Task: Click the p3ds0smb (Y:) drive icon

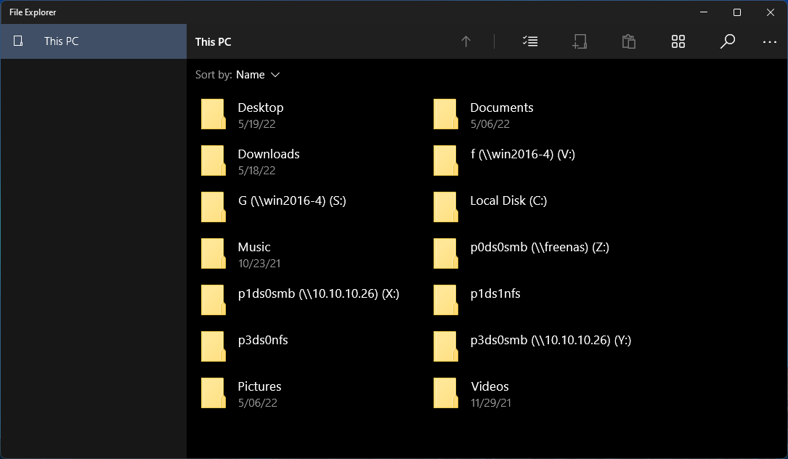Action: 446,347
